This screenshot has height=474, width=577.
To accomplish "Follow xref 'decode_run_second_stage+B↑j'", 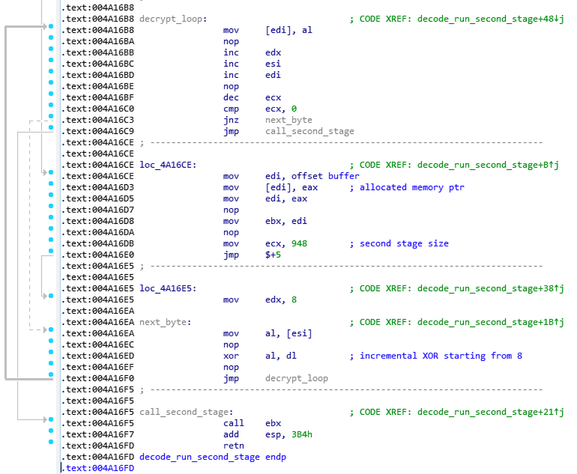I will [488, 165].
